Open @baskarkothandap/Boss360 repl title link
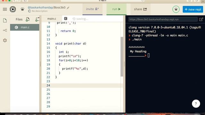Image resolution: width=205 pixels, height=115 pixels. tap(46, 7)
